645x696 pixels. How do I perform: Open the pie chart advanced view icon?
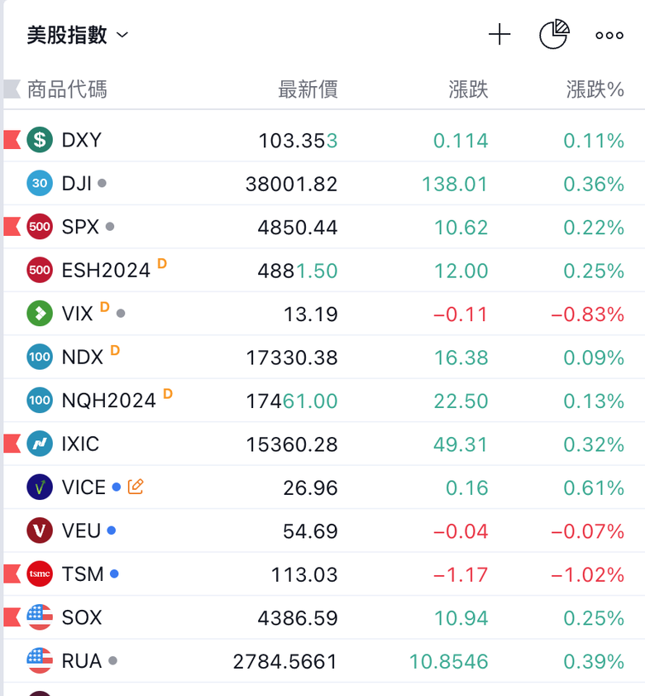(x=554, y=35)
